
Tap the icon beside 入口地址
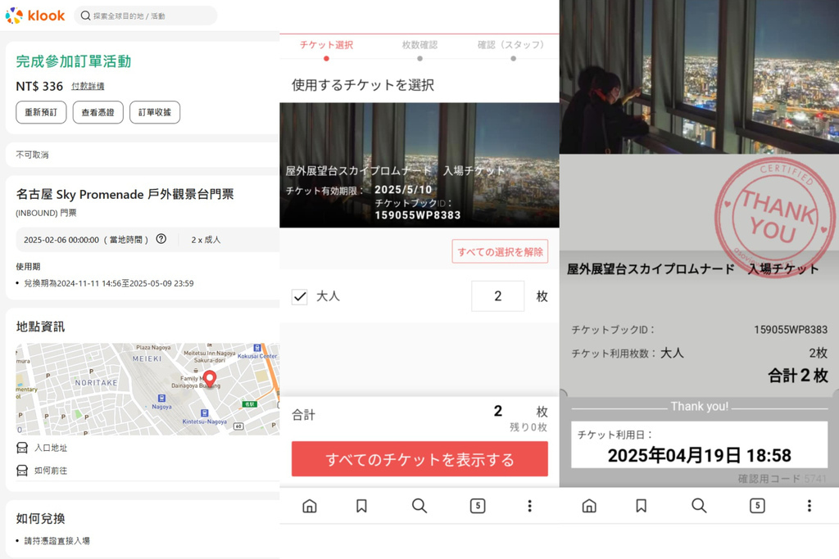click(22, 448)
